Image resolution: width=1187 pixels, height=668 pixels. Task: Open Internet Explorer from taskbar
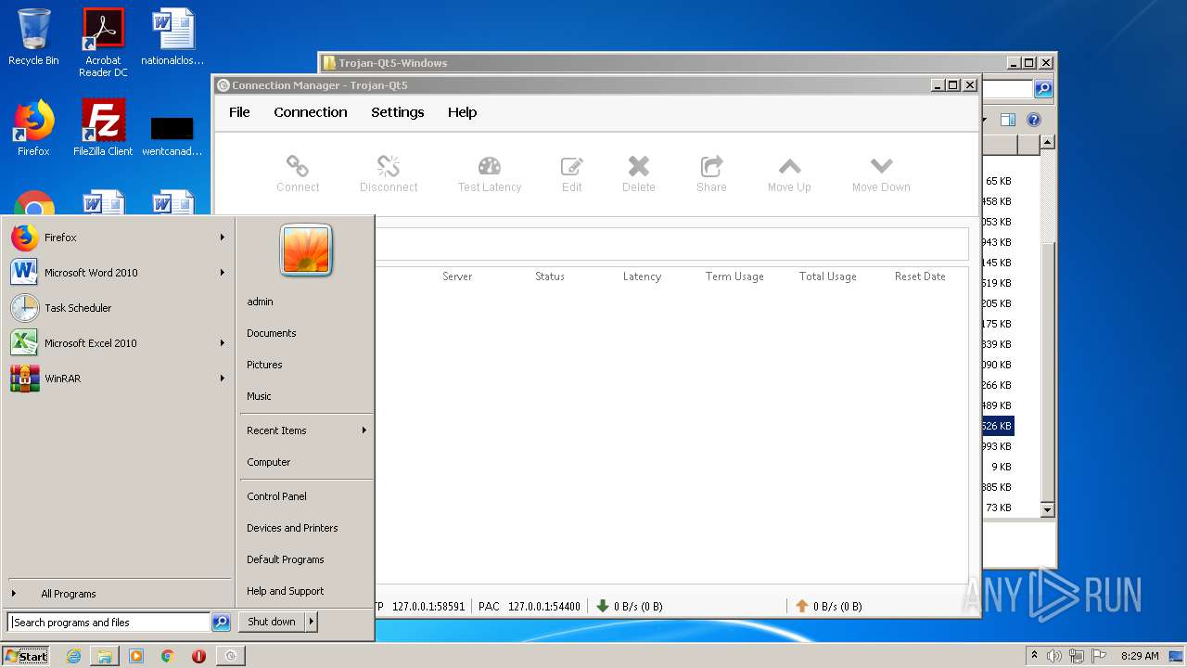pos(74,656)
